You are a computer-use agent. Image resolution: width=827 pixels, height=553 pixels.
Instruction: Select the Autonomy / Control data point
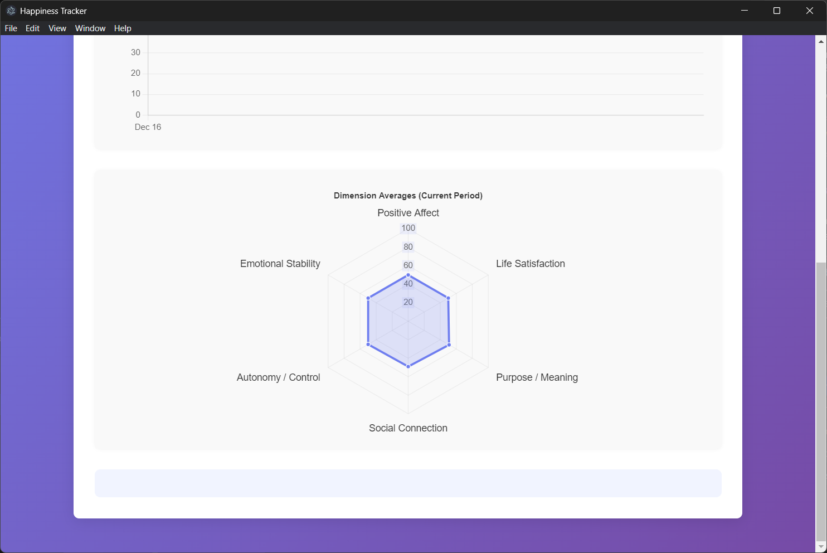point(368,345)
